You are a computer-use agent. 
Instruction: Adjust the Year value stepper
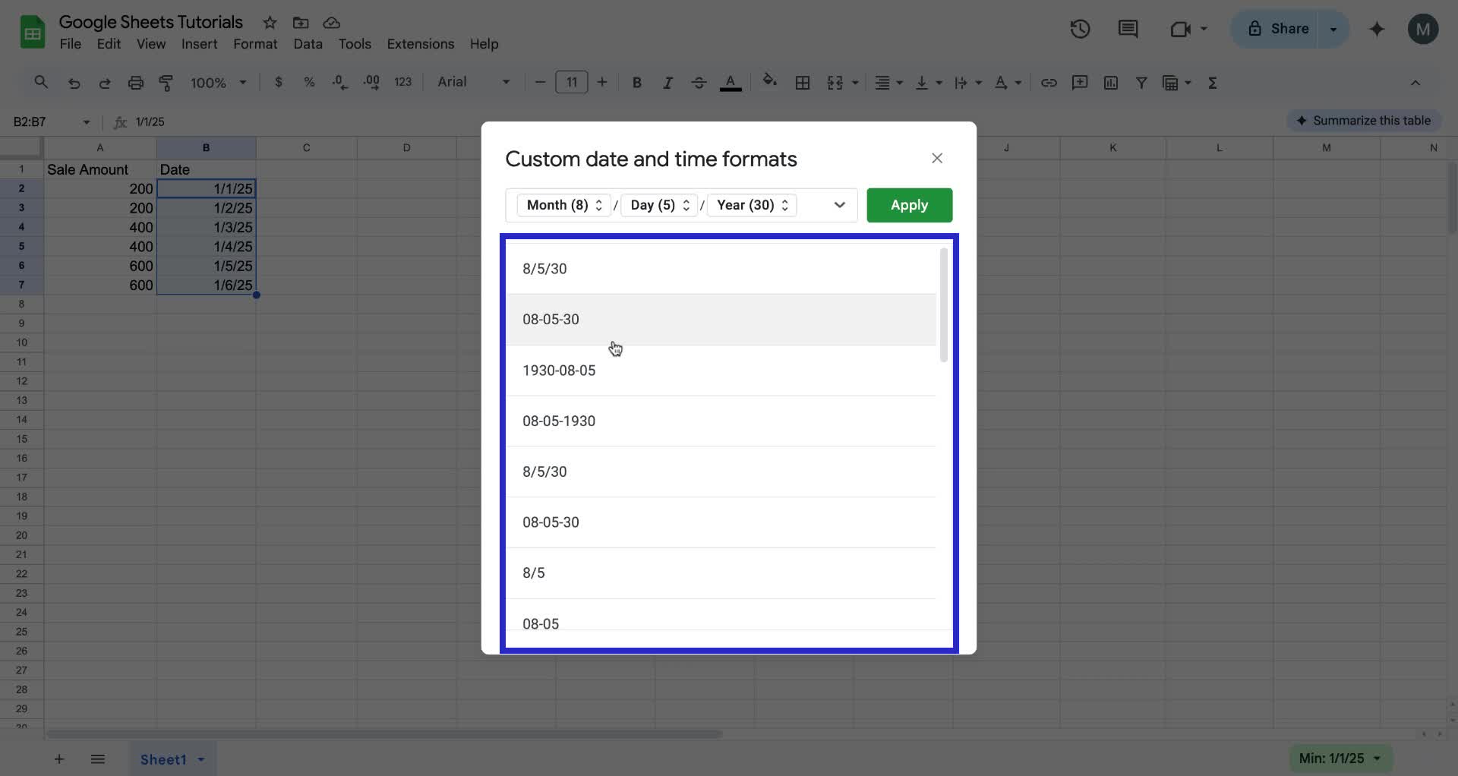(786, 205)
